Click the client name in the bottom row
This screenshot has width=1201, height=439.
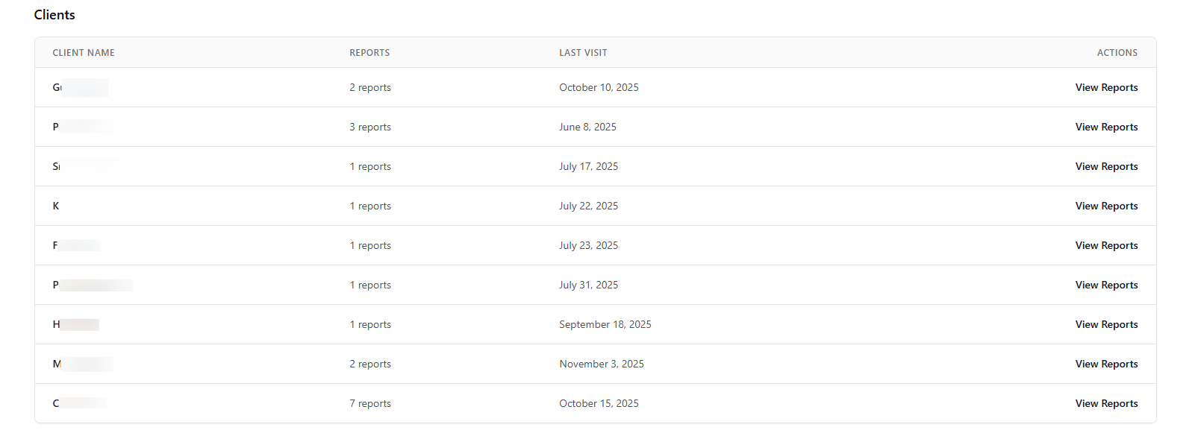(78, 403)
